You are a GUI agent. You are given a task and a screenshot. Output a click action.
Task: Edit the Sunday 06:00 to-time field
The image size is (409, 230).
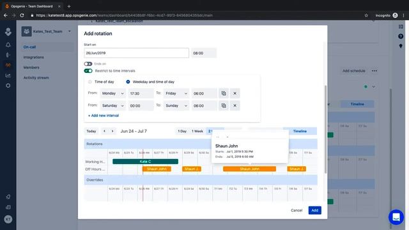tap(204, 105)
